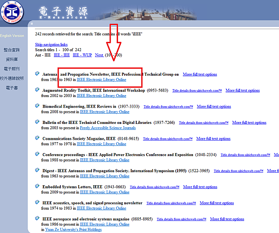Click title text 'Embedded Systems Letters, IEEE'
The image size is (279, 233).
tap(73, 187)
